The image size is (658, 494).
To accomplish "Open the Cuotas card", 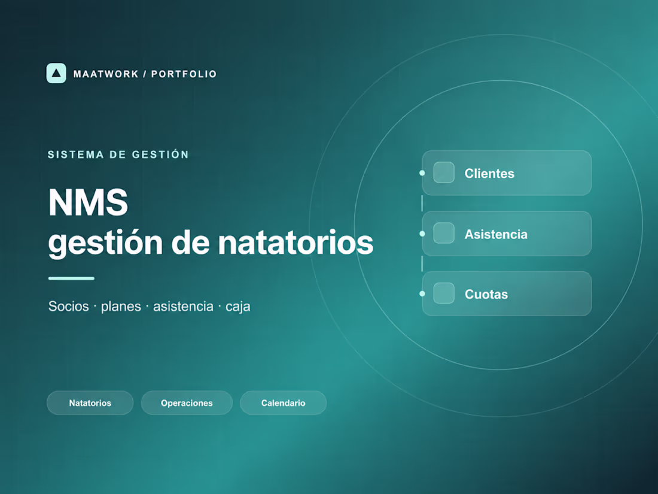I will coord(507,293).
